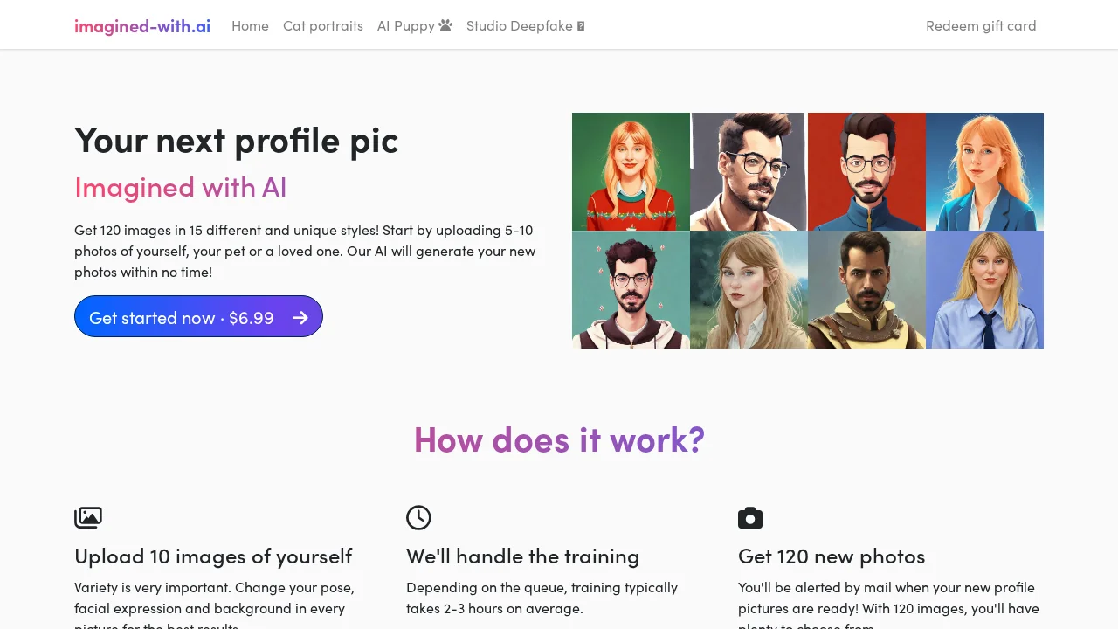Viewport: 1118px width, 629px height.
Task: Select the red-sweater woman portrait on green
Action: [631, 171]
